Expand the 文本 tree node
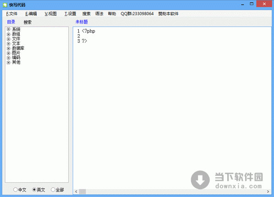This screenshot has width=274, height=197. tap(8, 44)
